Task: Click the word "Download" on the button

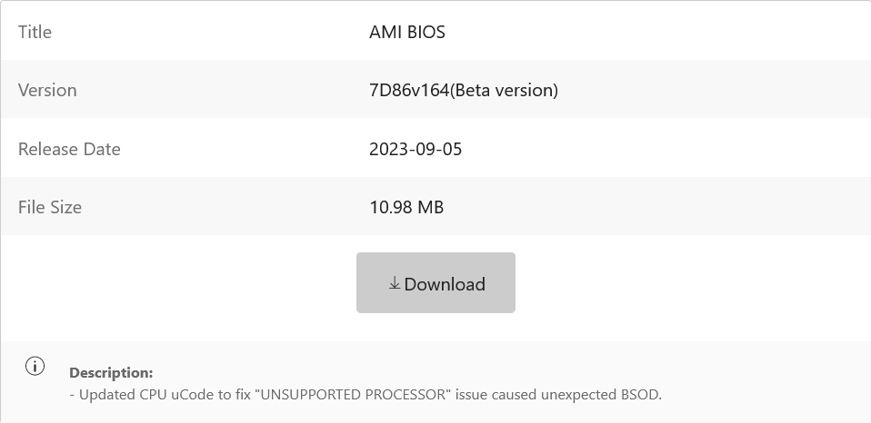Action: click(x=445, y=284)
